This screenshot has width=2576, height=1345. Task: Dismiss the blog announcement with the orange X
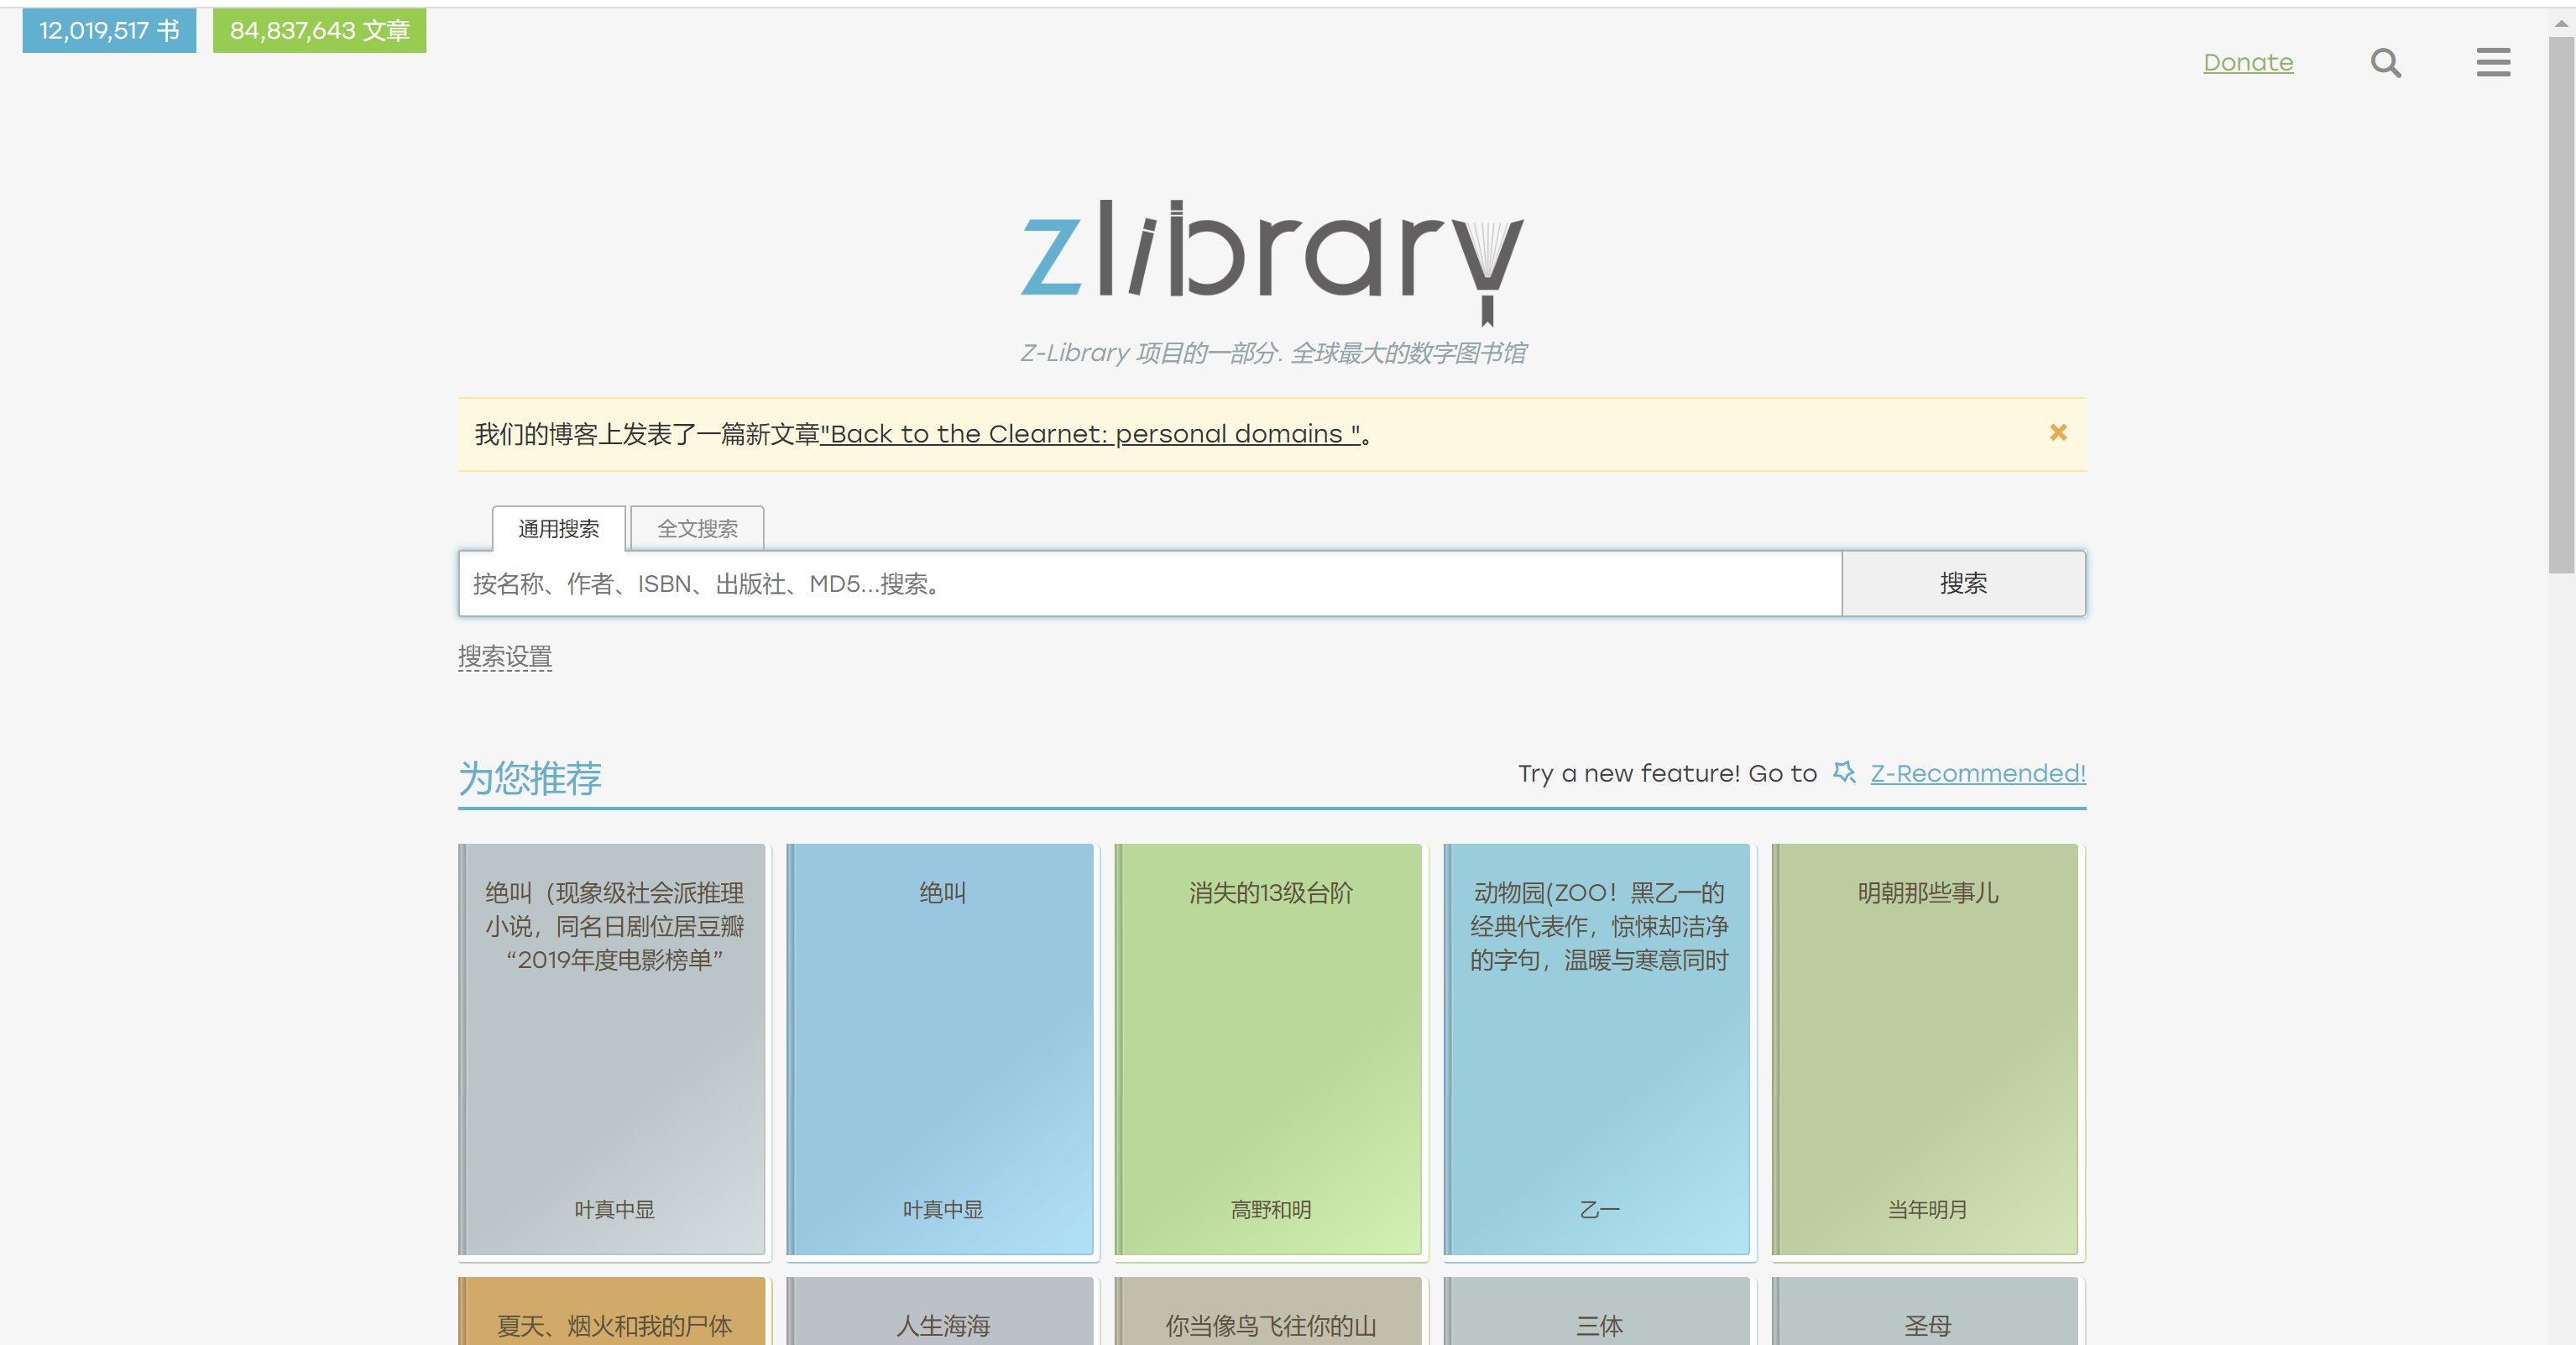[x=2058, y=433]
